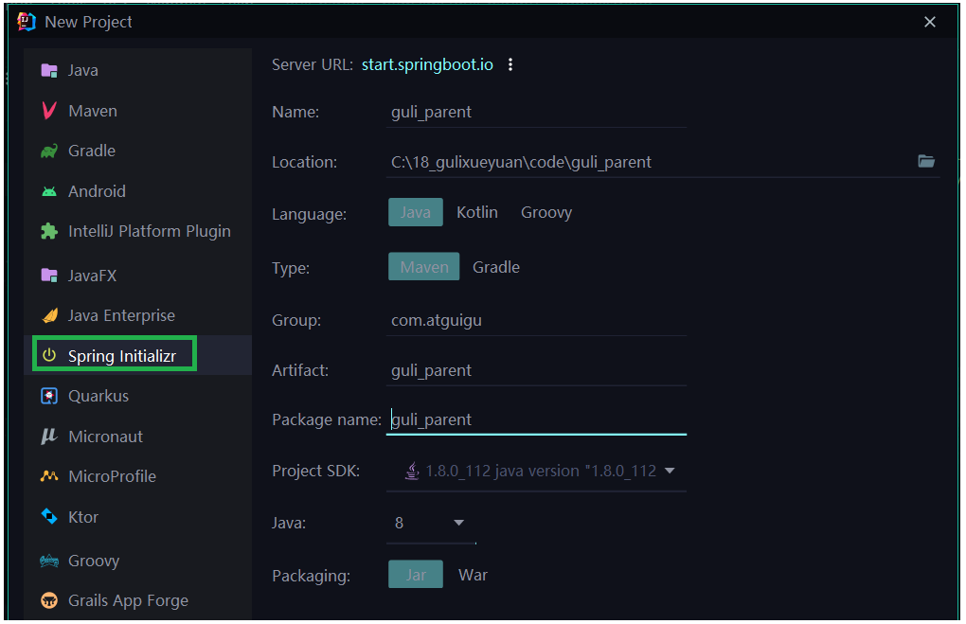Select JavaFX project type

point(138,276)
